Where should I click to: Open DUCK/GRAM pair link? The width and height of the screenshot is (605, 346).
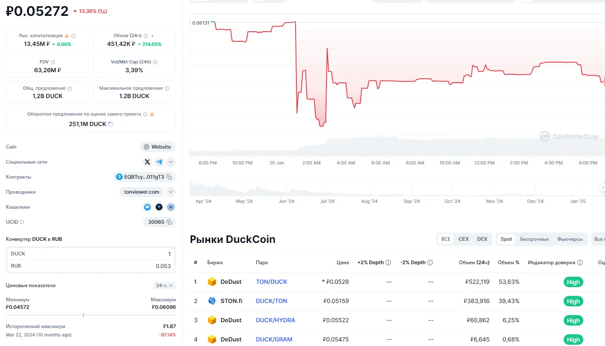tap(274, 339)
